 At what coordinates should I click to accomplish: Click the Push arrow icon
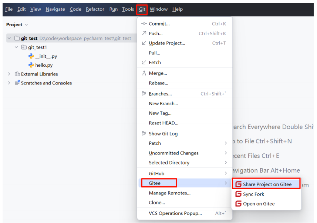click(144, 33)
